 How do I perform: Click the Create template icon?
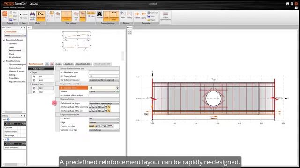point(137,15)
